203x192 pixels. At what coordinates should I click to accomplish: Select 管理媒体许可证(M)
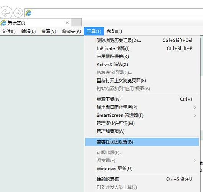point(142,123)
